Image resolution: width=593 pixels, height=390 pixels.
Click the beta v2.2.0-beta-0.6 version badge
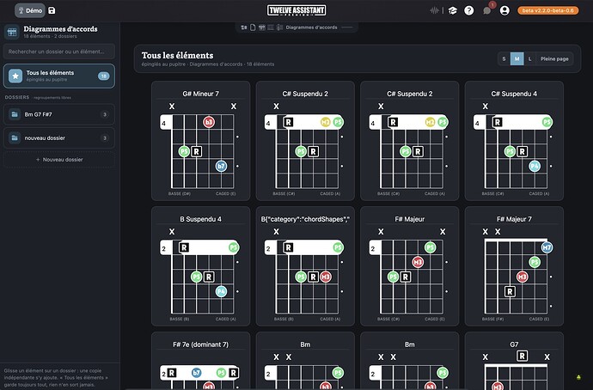[x=548, y=10]
